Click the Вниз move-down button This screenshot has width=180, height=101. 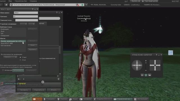pos(33,45)
